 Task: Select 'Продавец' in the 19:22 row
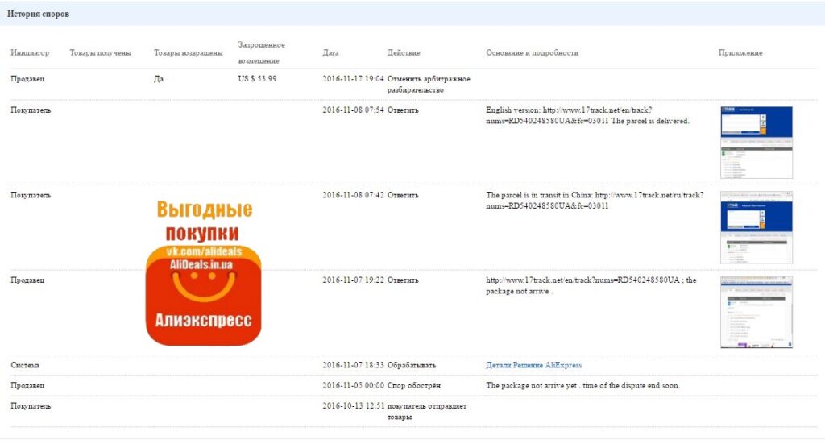click(x=27, y=280)
